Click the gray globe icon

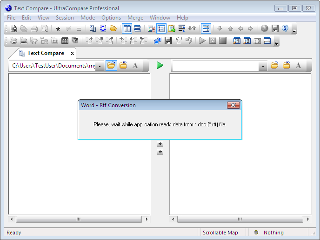click(265, 28)
